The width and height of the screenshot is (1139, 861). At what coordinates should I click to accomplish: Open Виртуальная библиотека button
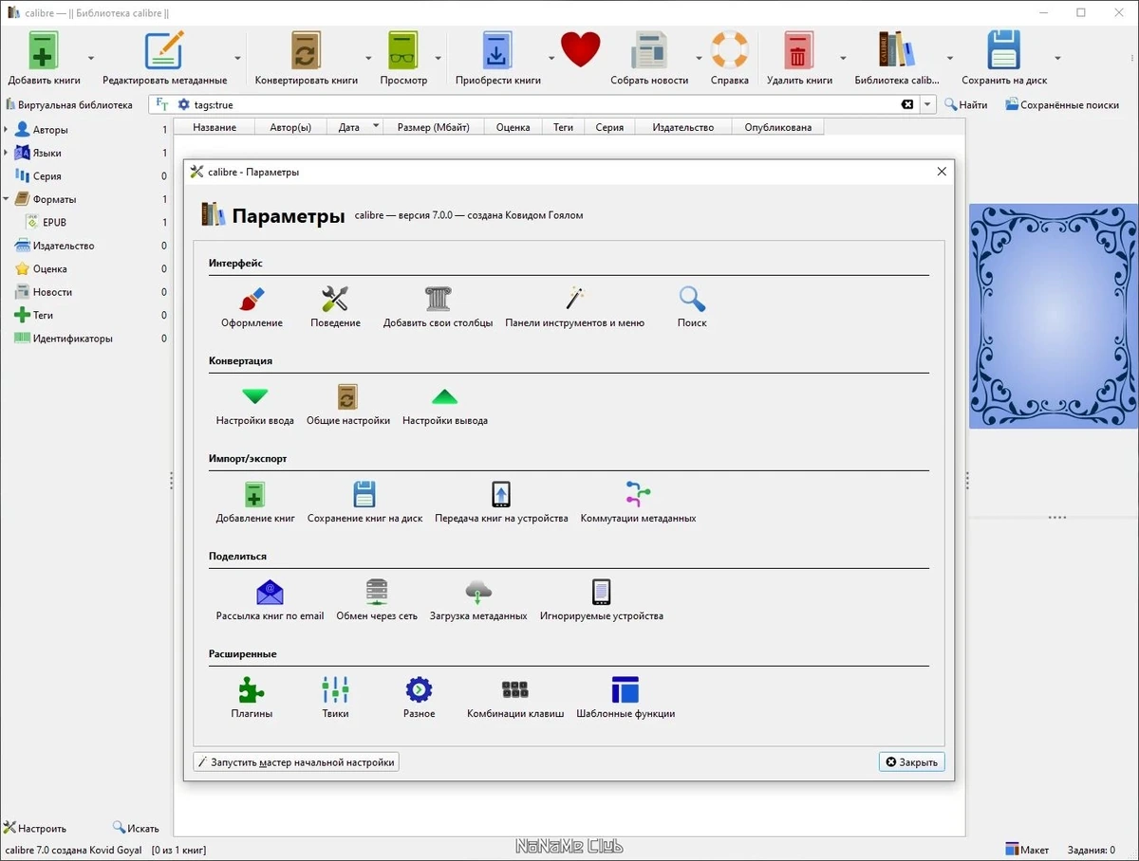tap(69, 105)
